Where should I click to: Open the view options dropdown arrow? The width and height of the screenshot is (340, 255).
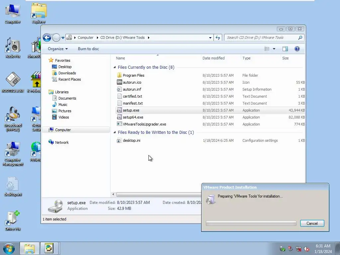coord(274,49)
